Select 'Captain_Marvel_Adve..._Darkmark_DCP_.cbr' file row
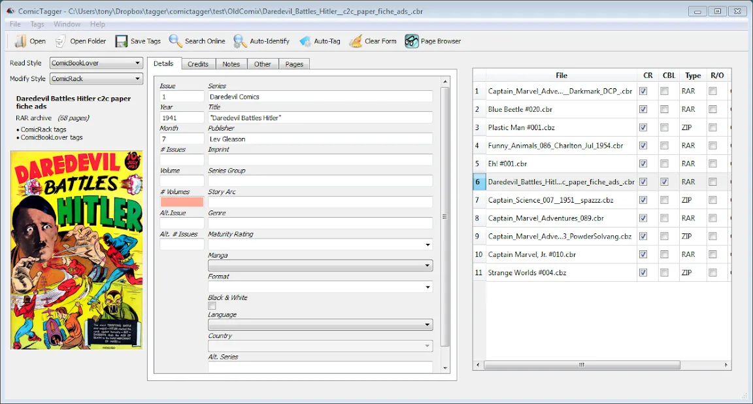753x404 pixels. click(560, 91)
